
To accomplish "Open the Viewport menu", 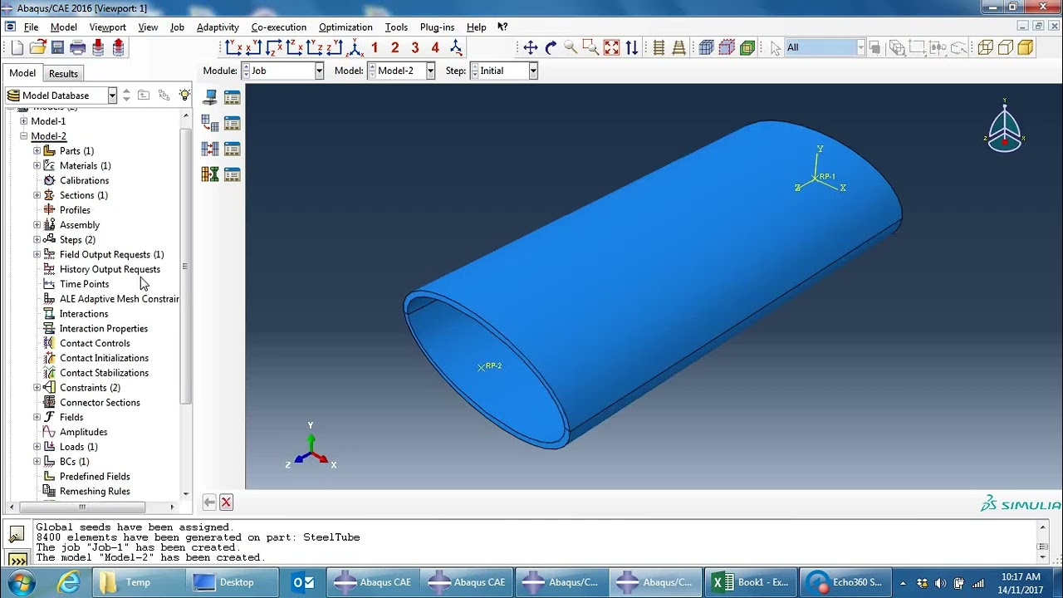I will click(108, 27).
